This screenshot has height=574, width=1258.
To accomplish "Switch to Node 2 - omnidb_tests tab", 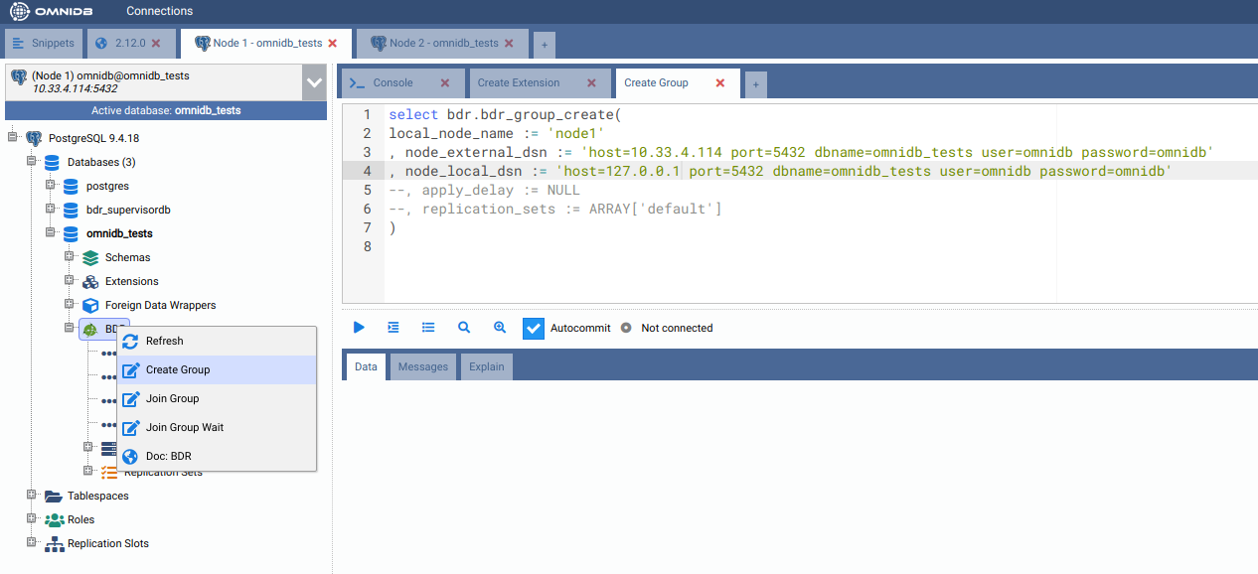I will (443, 44).
